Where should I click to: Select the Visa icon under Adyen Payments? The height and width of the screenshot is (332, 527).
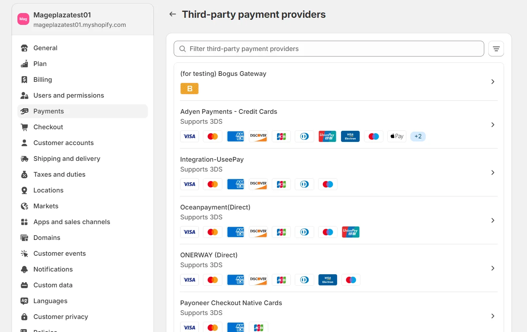190,136
